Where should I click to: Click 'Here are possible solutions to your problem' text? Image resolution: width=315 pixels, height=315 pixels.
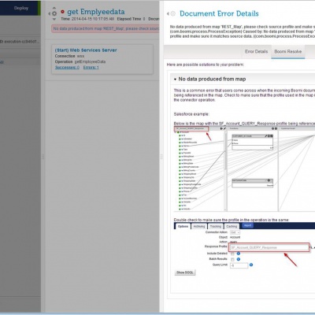206,65
